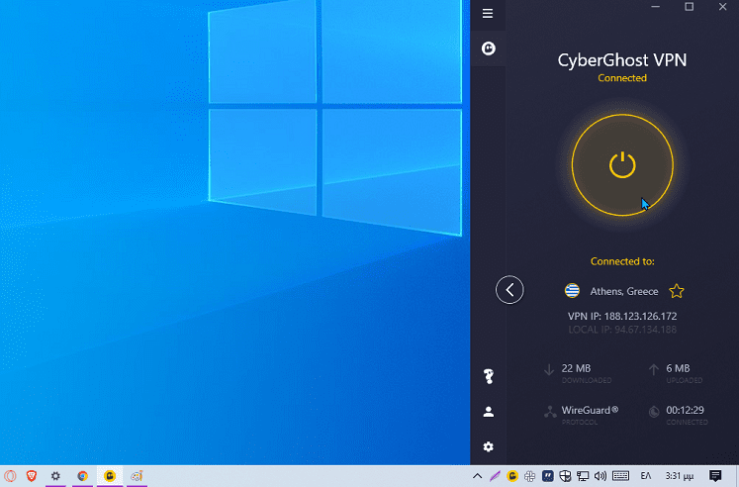Open the clock showing 3:31 μμ
739x487 pixels.
click(x=679, y=476)
